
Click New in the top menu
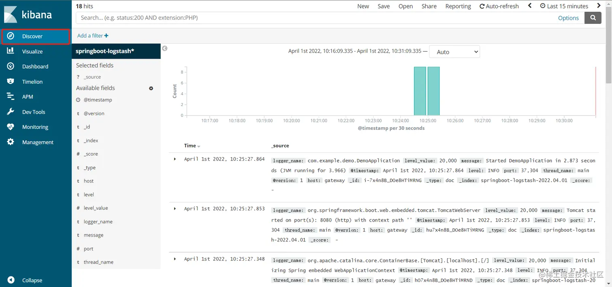pos(363,6)
